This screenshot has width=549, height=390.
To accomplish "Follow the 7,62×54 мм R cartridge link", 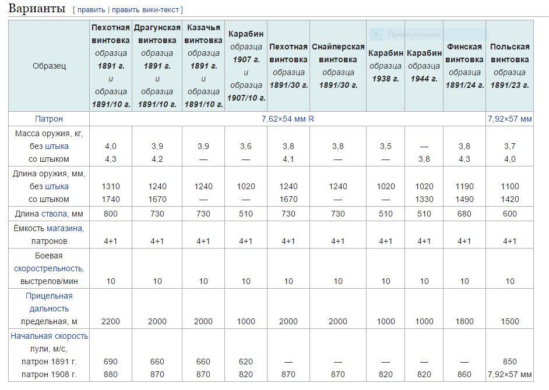I will 288,119.
